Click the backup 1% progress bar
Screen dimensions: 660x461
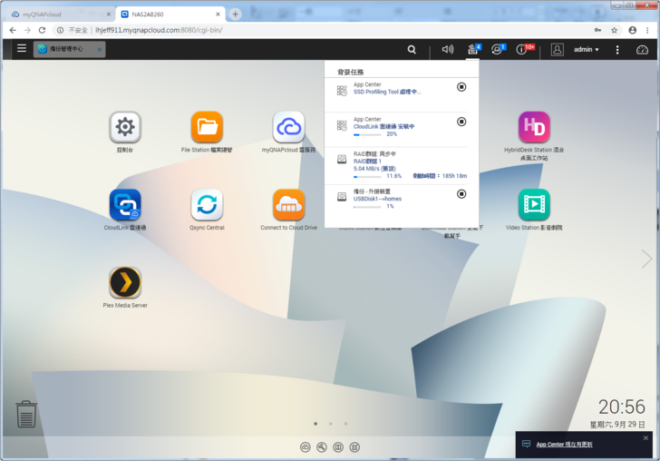[367, 207]
